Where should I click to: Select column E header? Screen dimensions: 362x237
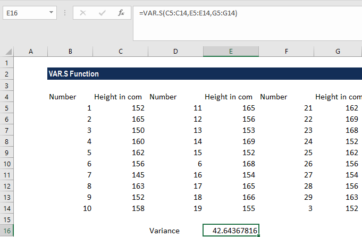pyautogui.click(x=231, y=51)
